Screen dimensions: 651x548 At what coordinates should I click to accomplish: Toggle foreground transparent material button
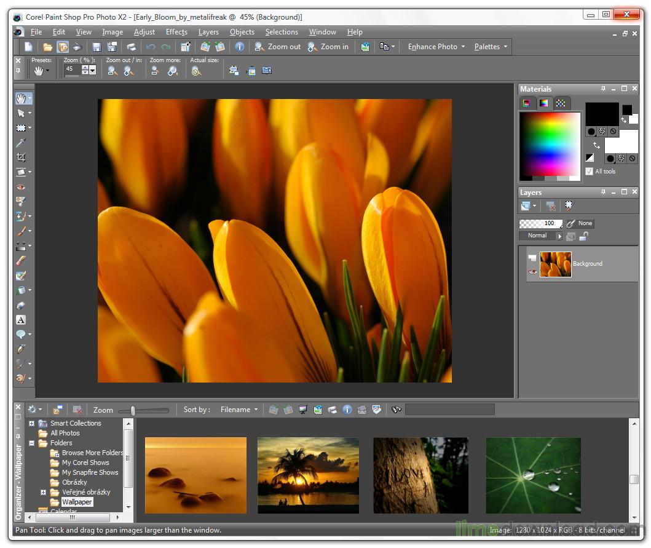coord(613,132)
